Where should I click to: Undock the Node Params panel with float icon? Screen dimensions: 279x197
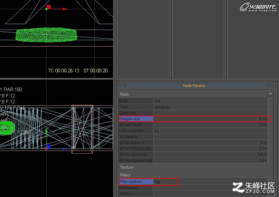point(268,86)
